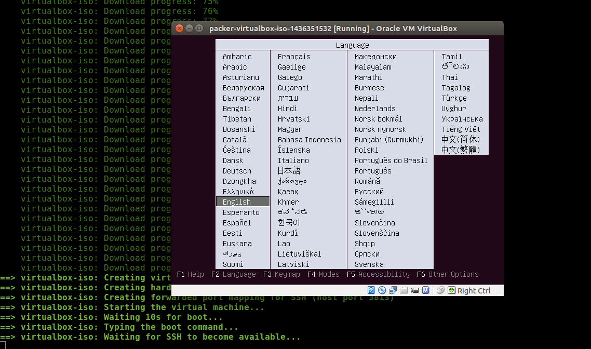
Task: Select Dansk in the language list
Action: click(x=233, y=160)
